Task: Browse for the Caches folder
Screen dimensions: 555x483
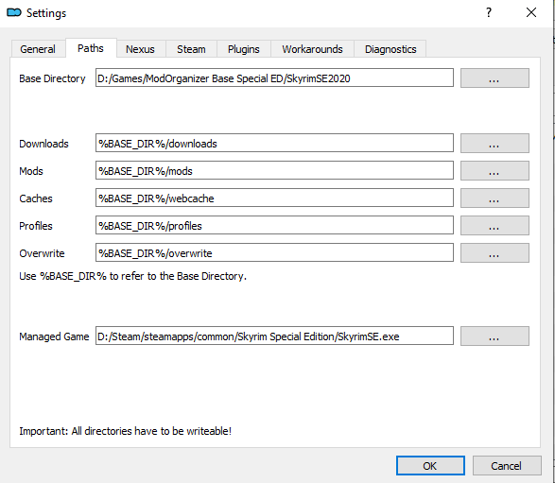Action: (x=494, y=198)
